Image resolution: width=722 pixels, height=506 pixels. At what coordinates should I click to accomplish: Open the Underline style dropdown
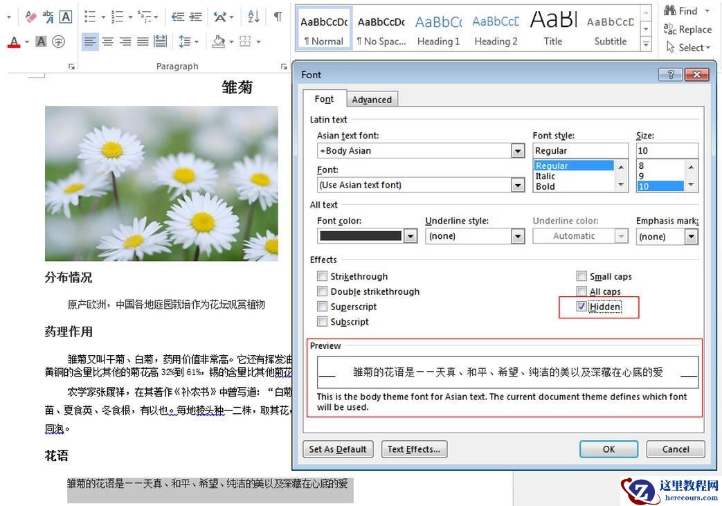(518, 236)
